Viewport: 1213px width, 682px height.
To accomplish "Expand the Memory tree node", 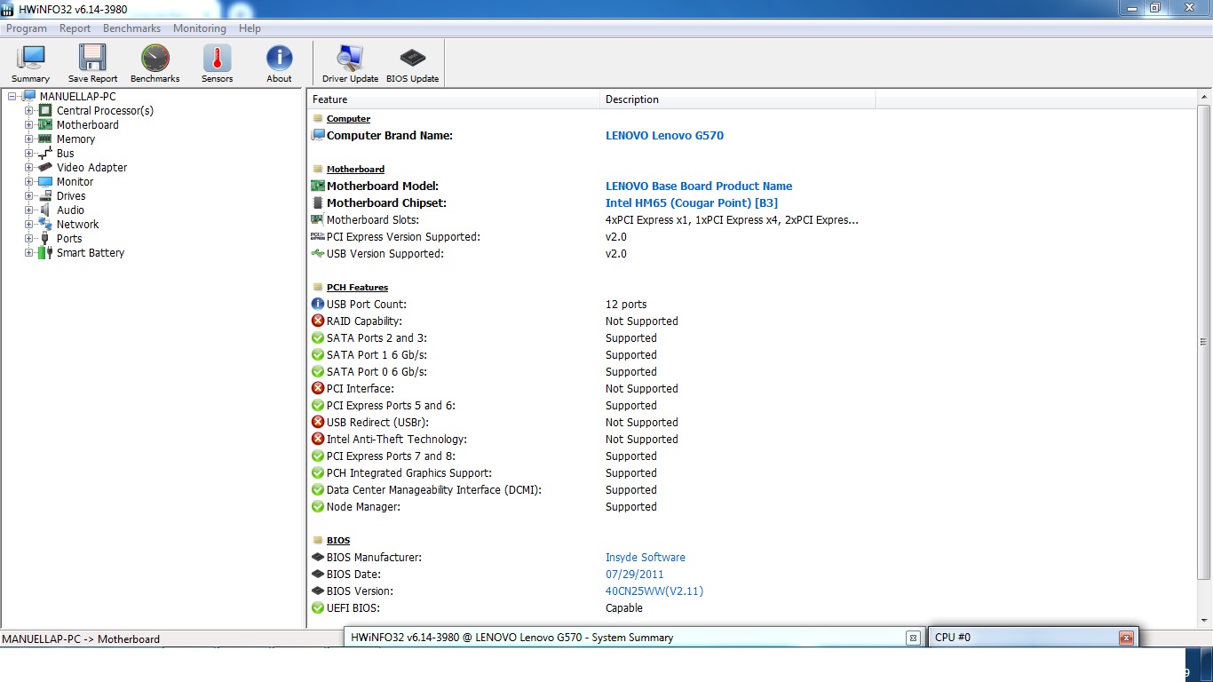I will tap(29, 139).
